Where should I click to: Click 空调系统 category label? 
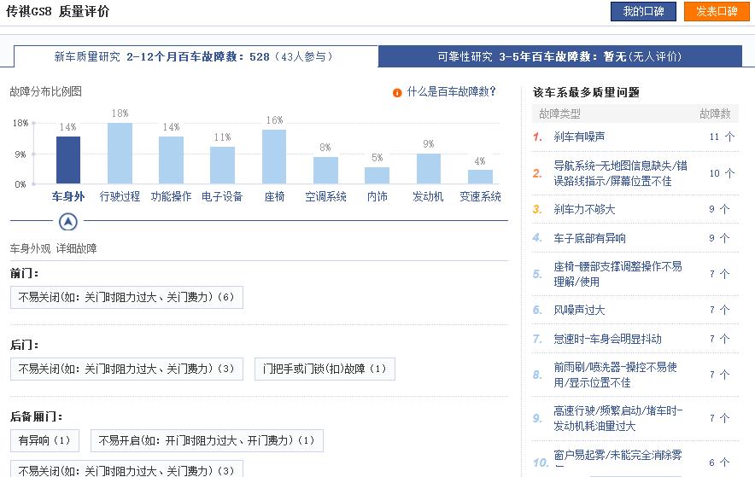pyautogui.click(x=326, y=196)
